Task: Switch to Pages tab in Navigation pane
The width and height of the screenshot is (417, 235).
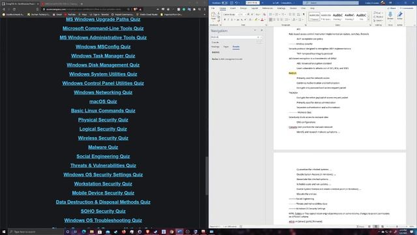Action: pos(226,47)
